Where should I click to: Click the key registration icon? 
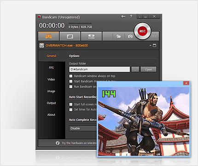123,17
